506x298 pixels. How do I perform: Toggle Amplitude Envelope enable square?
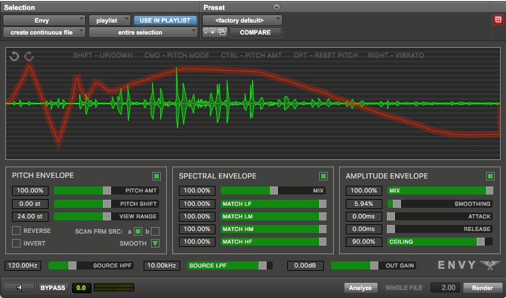pos(490,176)
